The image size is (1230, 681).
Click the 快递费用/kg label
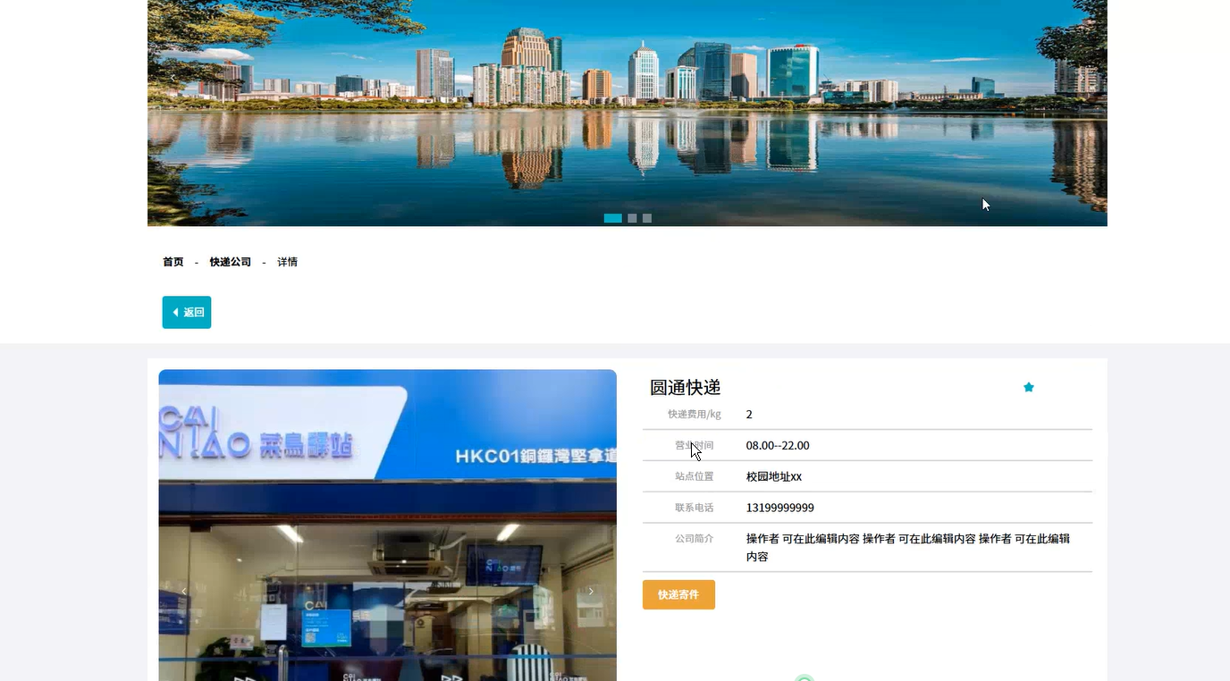point(695,414)
